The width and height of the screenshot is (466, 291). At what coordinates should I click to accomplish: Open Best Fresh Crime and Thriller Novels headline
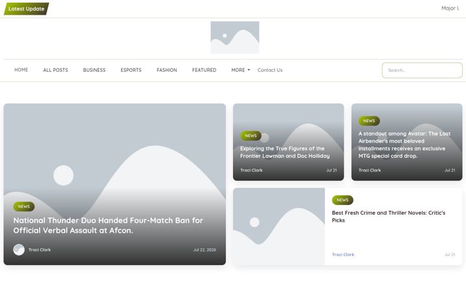[x=388, y=217]
